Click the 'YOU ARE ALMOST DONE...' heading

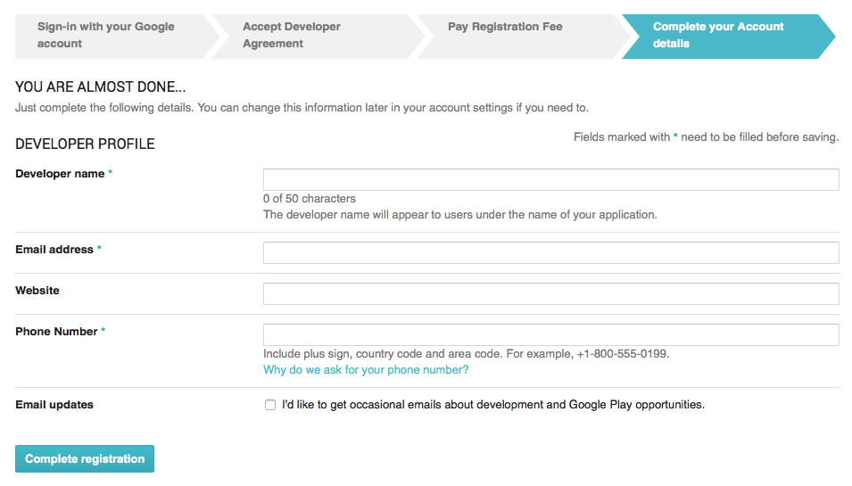tap(101, 86)
